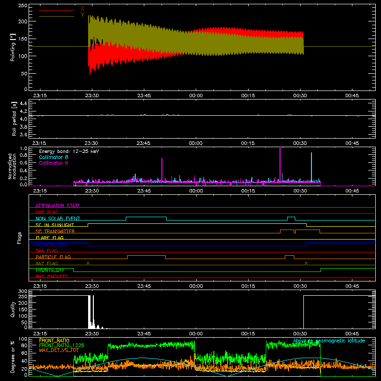Click the Roll period axis title
This screenshot has height=381, width=381.
14,119
